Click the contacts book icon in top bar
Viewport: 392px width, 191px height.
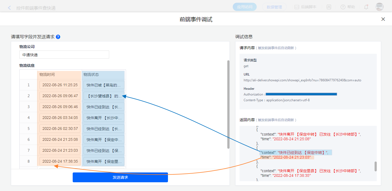click(x=329, y=7)
